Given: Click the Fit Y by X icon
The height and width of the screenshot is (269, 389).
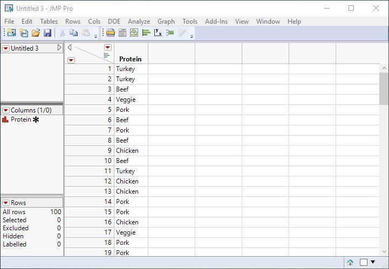Looking at the screenshot, I should [x=158, y=33].
